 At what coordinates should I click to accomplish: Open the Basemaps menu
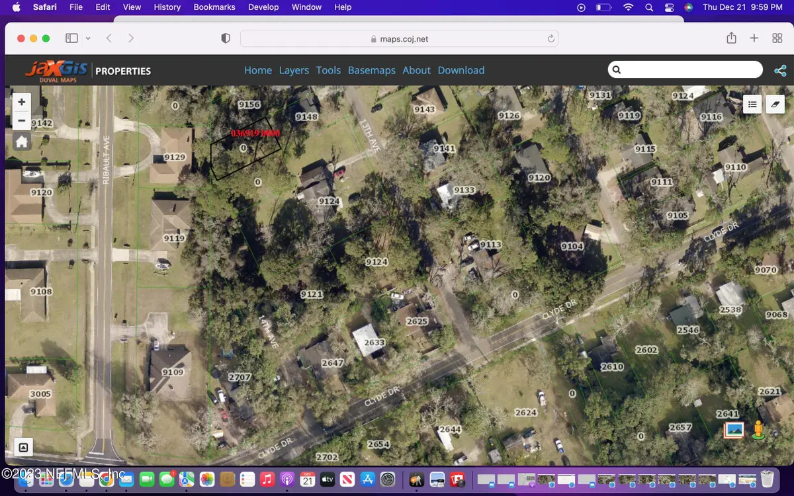tap(372, 70)
